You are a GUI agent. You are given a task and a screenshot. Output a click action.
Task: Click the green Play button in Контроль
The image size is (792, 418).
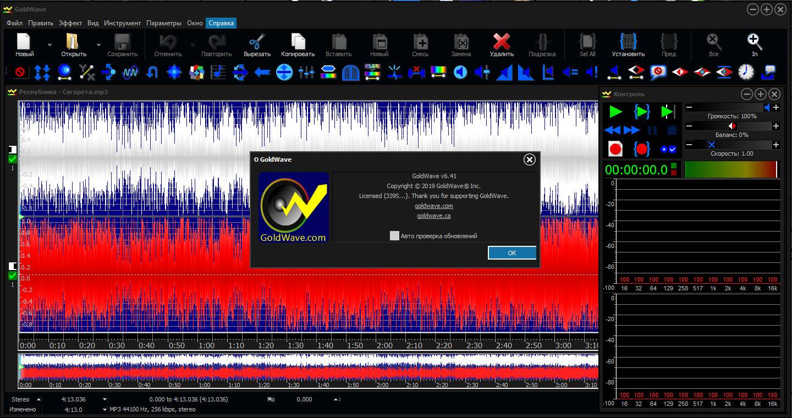click(616, 112)
